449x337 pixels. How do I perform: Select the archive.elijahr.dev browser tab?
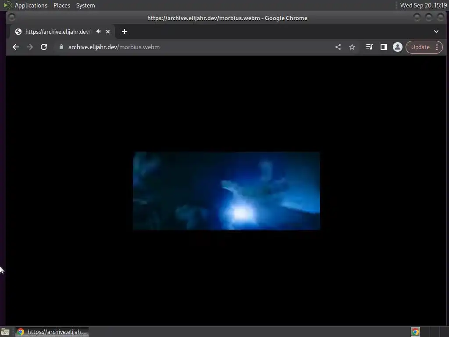coord(62,32)
